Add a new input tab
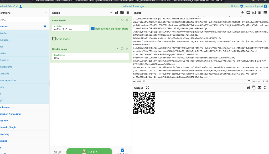 pyautogui.click(x=242, y=13)
